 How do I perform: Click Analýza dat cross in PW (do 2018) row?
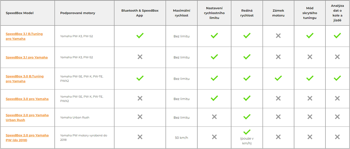tap(337, 137)
